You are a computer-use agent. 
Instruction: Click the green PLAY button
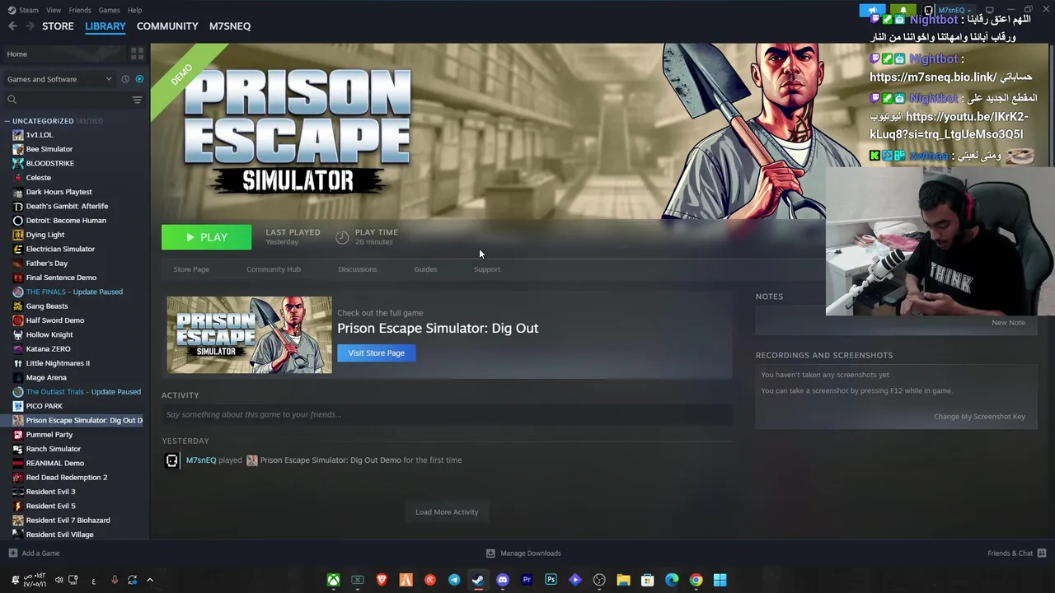[206, 237]
